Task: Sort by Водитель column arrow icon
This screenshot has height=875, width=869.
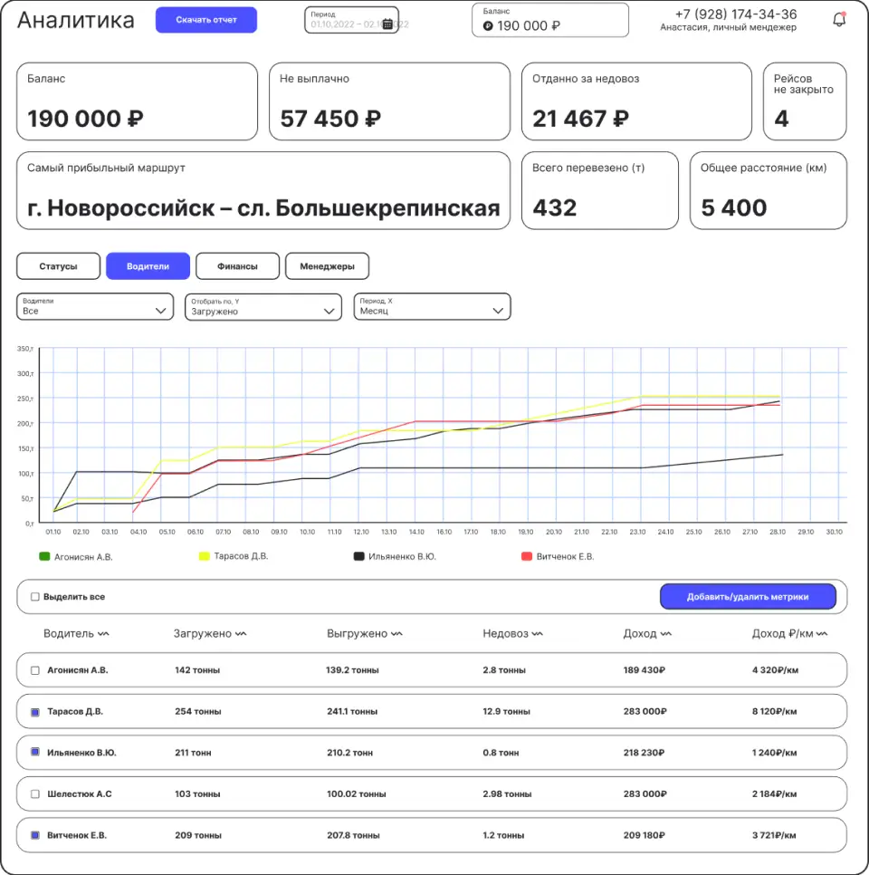Action: [103, 634]
